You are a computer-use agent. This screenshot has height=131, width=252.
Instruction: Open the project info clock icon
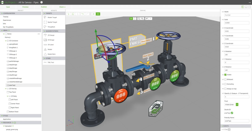point(41,2)
